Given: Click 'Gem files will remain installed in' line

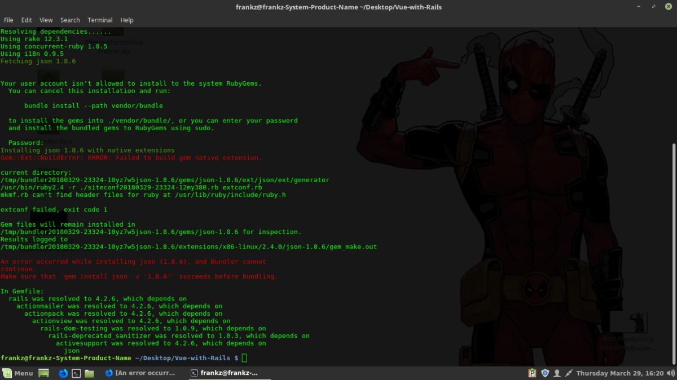Looking at the screenshot, I should click(x=68, y=224).
